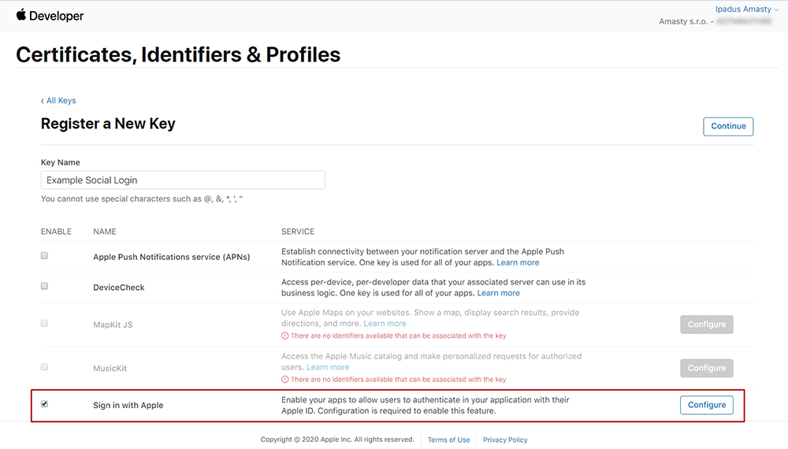Toggle the MusicKit checkbox
The height and width of the screenshot is (449, 788).
45,367
